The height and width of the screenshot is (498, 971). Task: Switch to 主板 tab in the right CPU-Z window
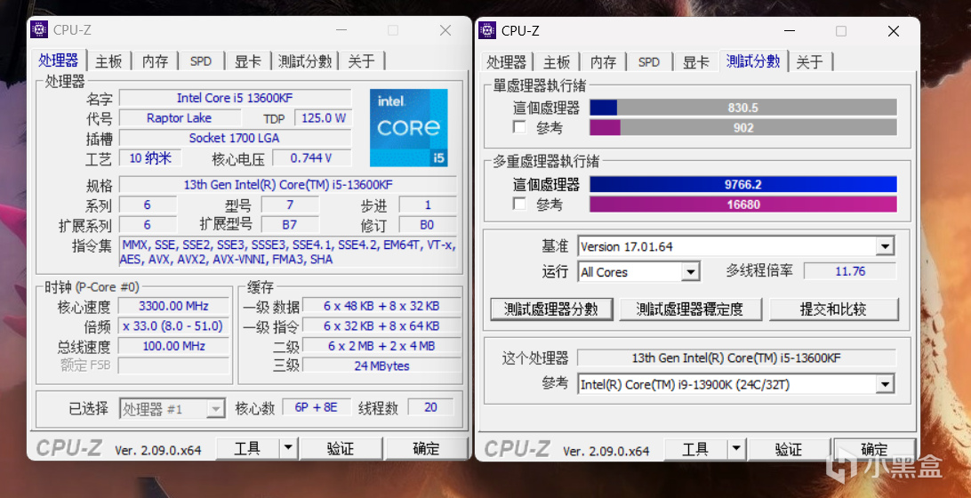[x=557, y=62]
